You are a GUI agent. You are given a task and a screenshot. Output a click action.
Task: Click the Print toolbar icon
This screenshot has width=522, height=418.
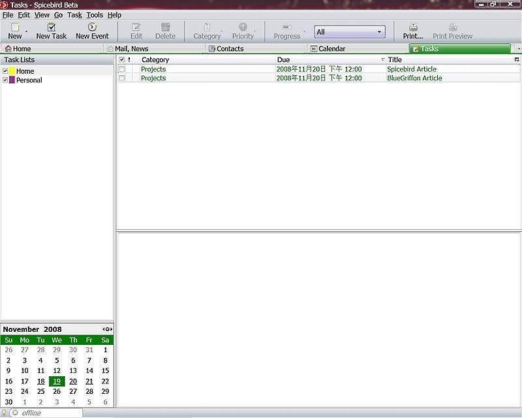tap(413, 27)
